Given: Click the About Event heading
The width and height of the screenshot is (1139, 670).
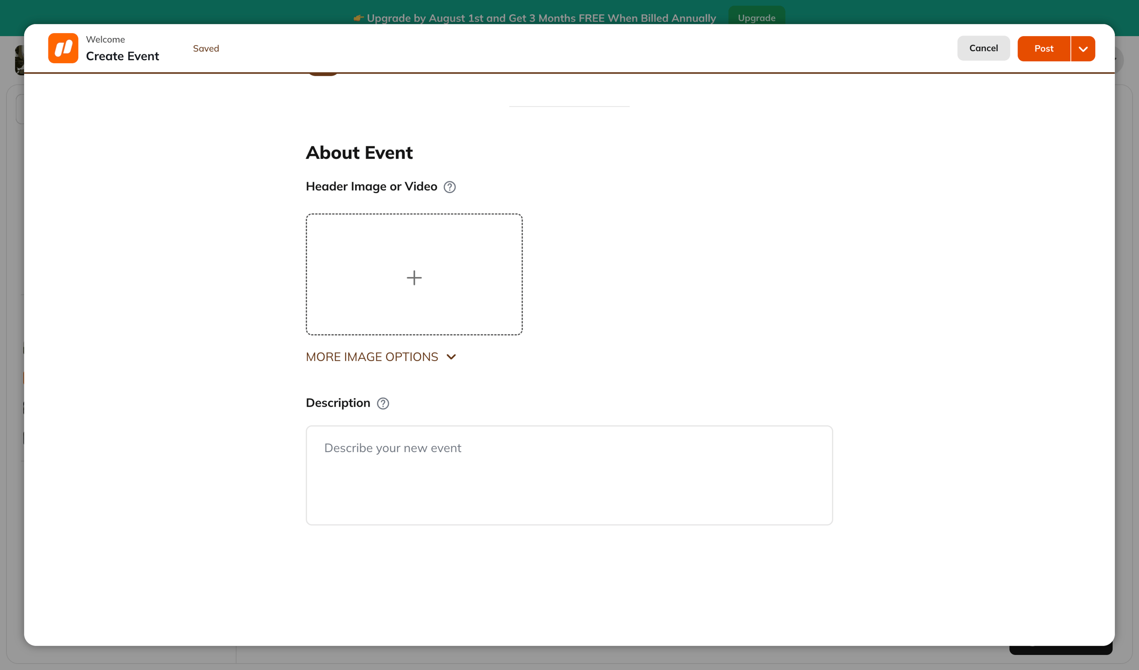Looking at the screenshot, I should (x=359, y=153).
